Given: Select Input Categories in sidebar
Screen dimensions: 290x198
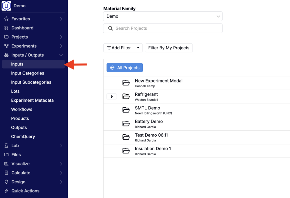Looking at the screenshot, I should (x=27, y=73).
